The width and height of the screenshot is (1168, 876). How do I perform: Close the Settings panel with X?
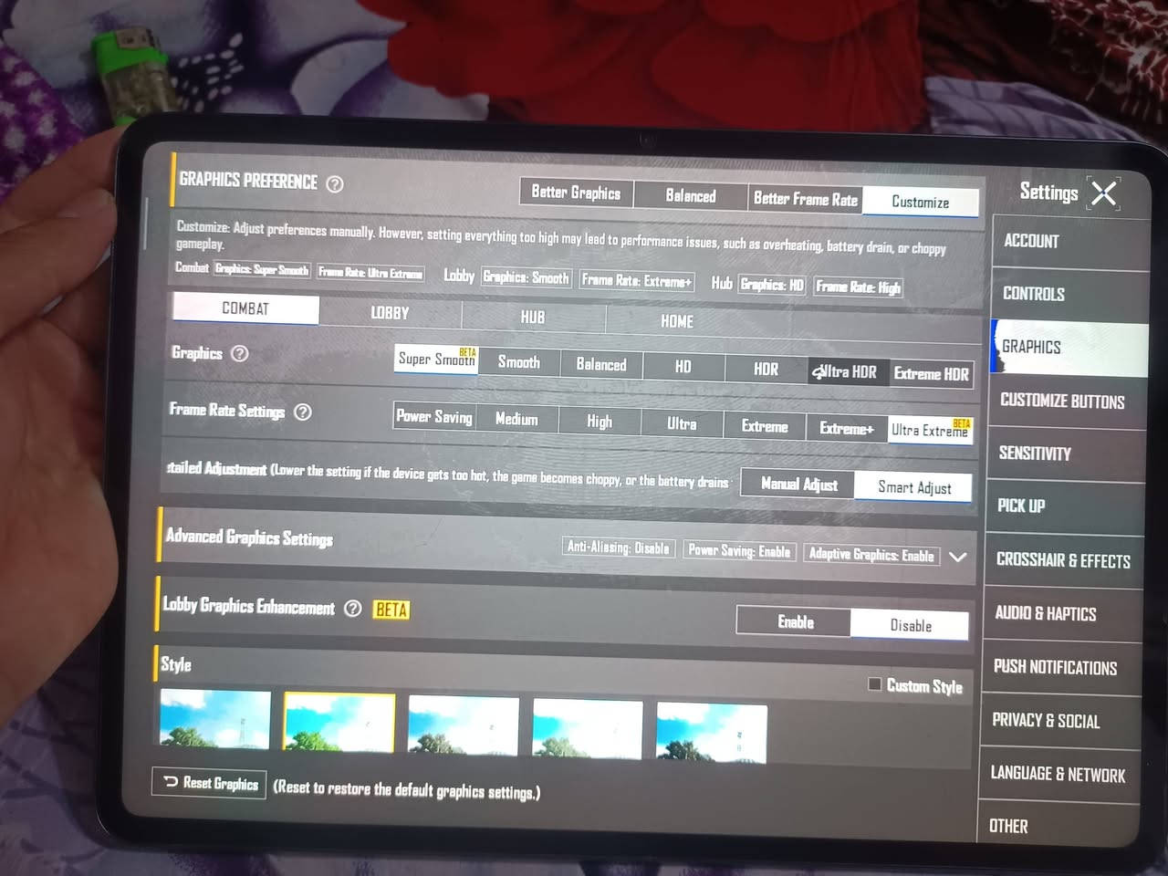point(1104,193)
